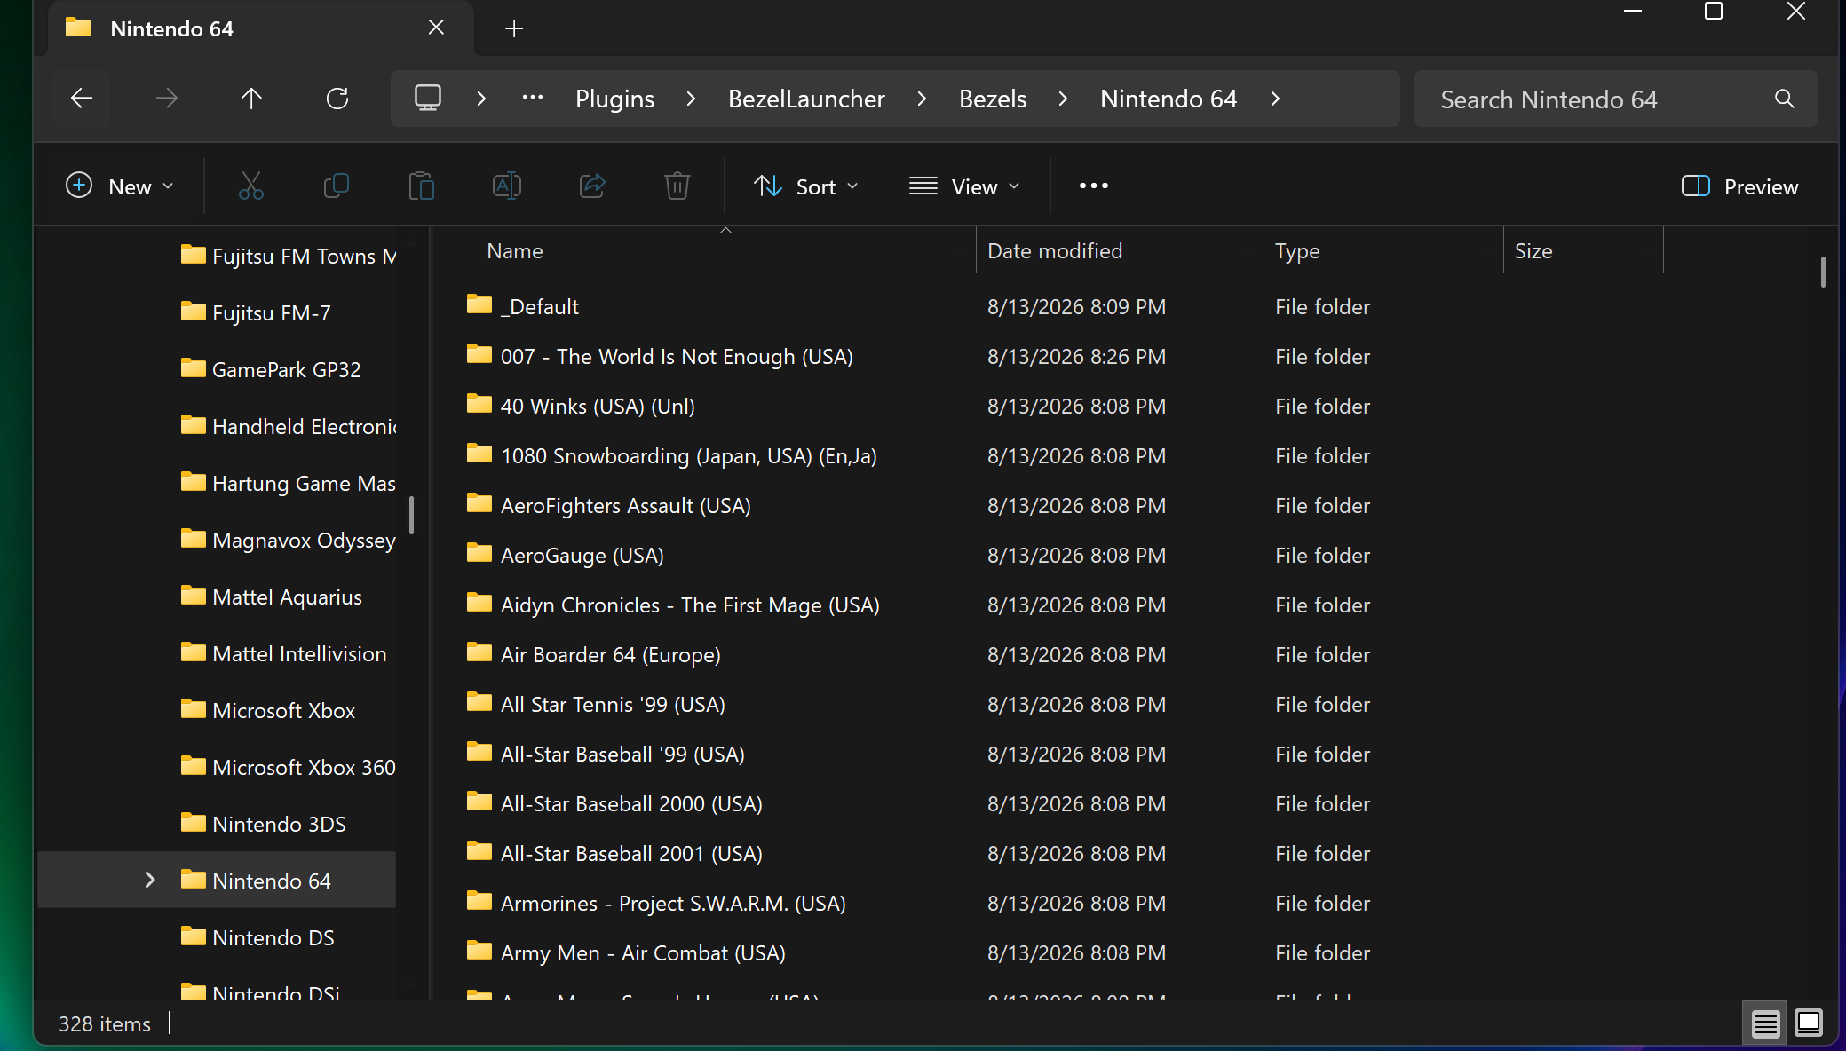The width and height of the screenshot is (1846, 1051).
Task: Select GamePark GP32 in the sidebar tree
Action: pyautogui.click(x=217, y=369)
